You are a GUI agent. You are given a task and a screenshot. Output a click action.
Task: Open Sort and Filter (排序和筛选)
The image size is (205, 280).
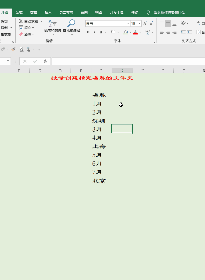[x=53, y=28]
